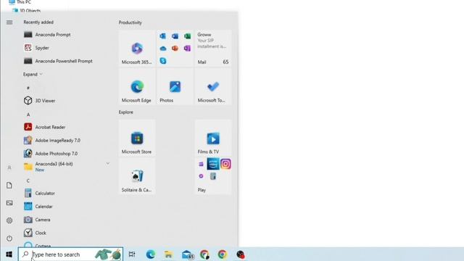Click Prime Video icon in Play folder
Screen dimensions: 464x261
tap(213, 164)
